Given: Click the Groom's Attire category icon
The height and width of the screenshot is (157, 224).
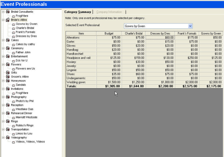Looking at the screenshot, I should (8, 76).
